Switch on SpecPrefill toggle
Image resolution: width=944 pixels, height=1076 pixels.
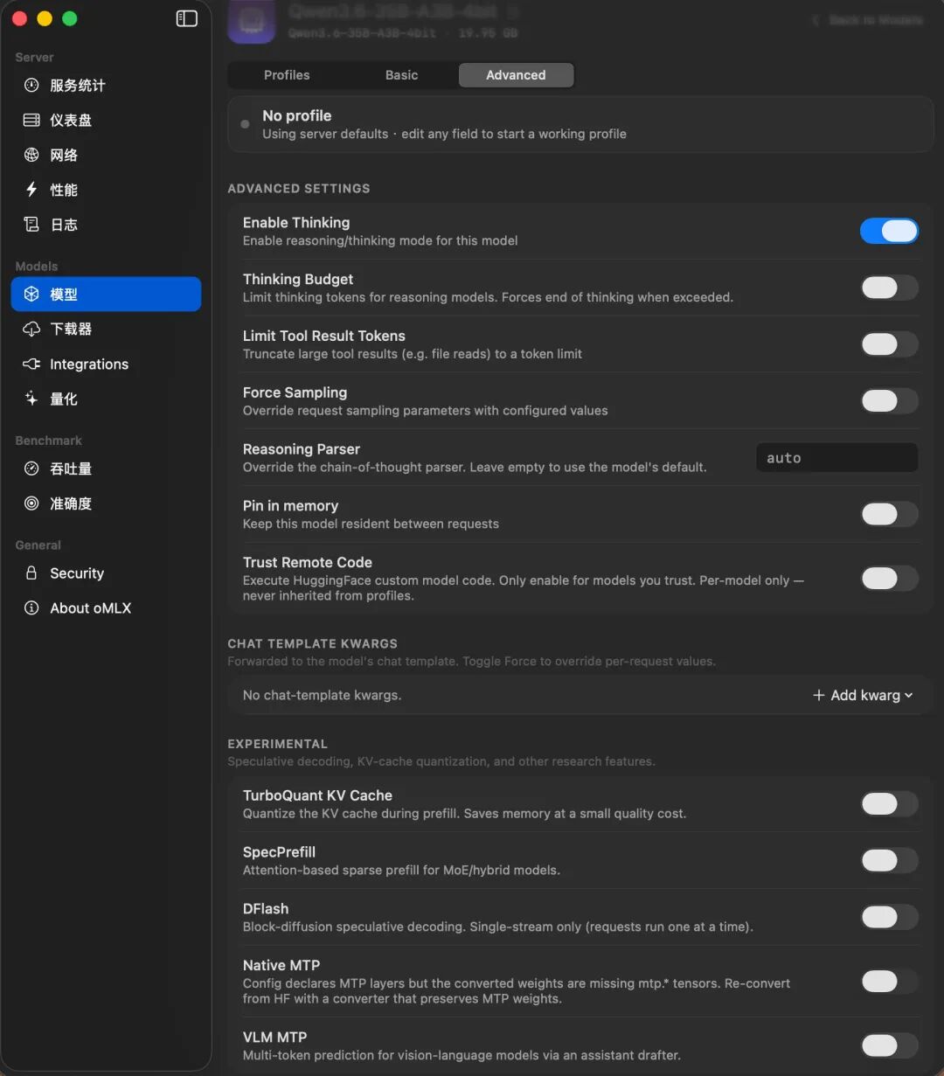[x=889, y=860]
